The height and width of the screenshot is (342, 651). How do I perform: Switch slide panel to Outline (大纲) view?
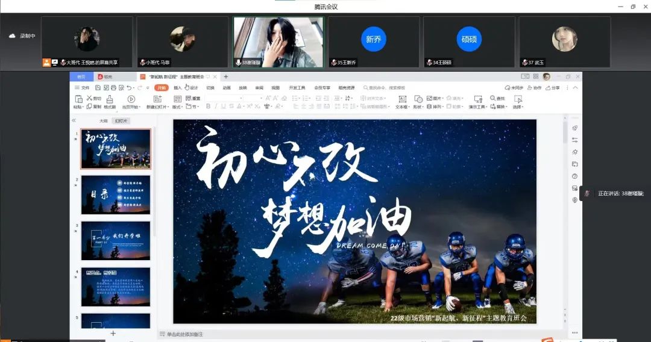point(104,120)
